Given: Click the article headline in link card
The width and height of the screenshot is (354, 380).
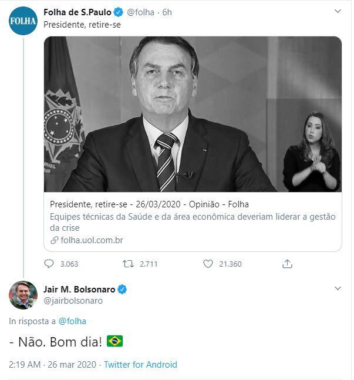Looking at the screenshot, I should (x=149, y=204).
